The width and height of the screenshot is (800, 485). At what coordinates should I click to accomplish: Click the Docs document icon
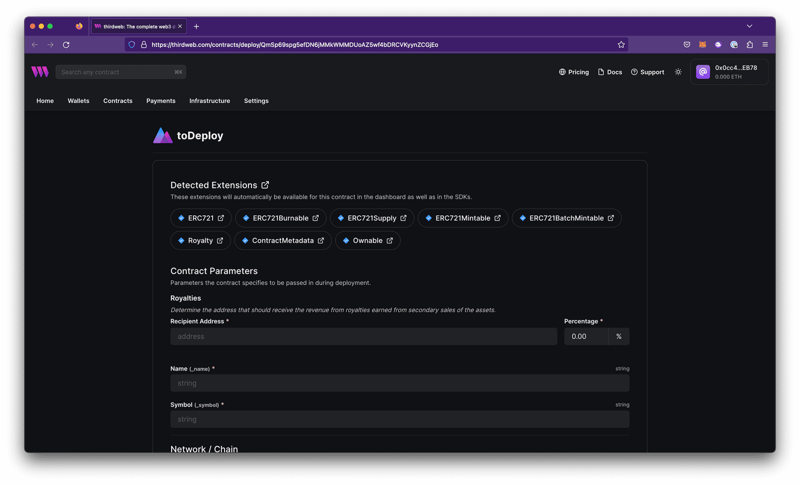pos(602,72)
